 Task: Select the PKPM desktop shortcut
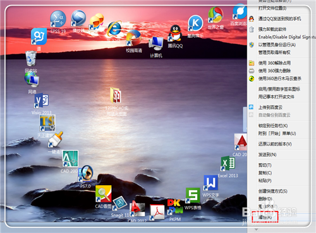[x=175, y=210]
